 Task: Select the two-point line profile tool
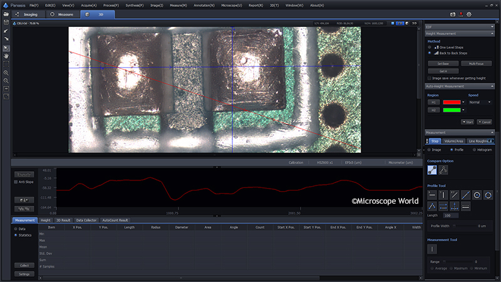point(465,195)
